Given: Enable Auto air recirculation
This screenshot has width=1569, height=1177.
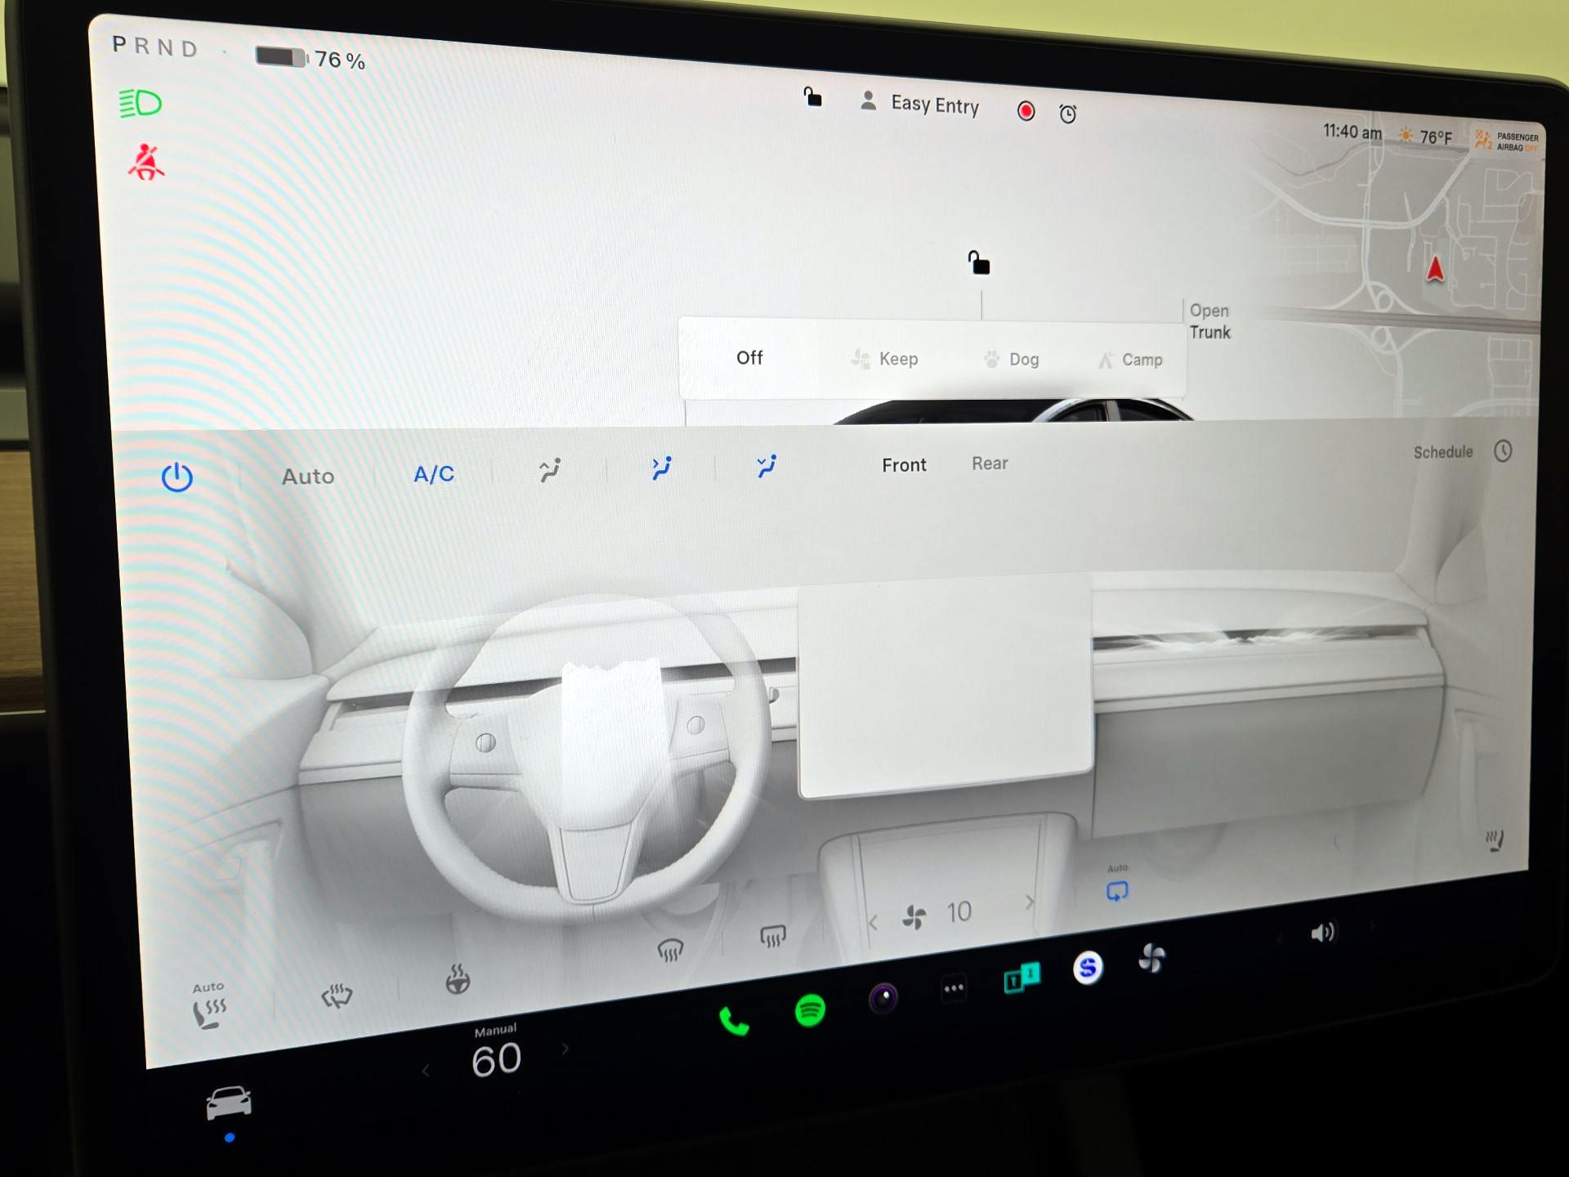Looking at the screenshot, I should point(1116,888).
